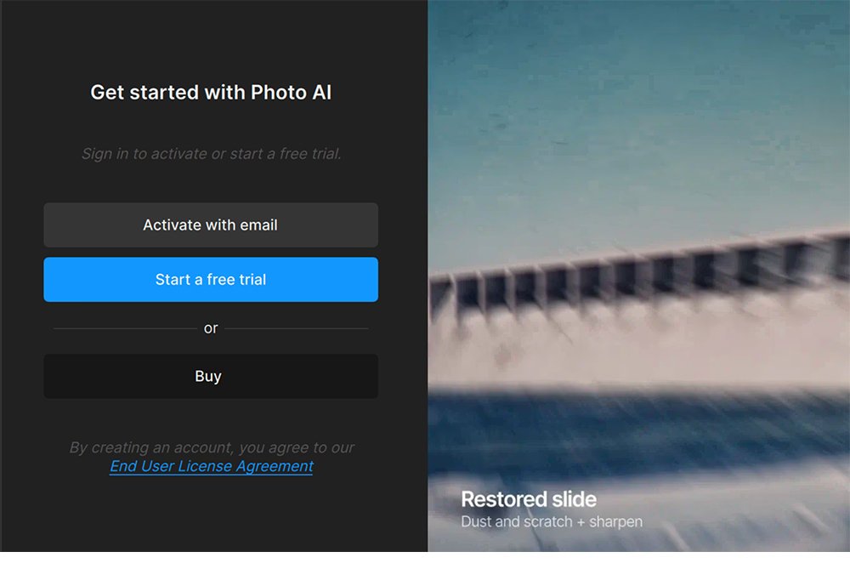This screenshot has height=569, width=850.
Task: Click the 'Get started with Photo AI' heading
Action: pyautogui.click(x=211, y=93)
